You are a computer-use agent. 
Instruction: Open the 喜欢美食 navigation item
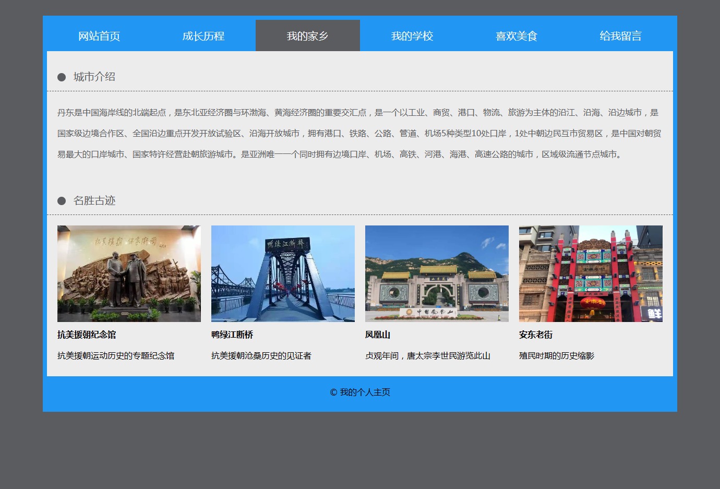517,36
